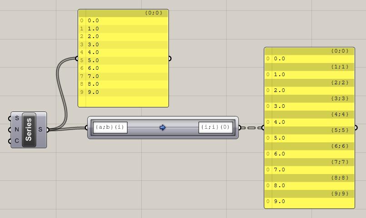Select value 2.0 in right panel
This screenshot has width=366, height=218.
click(280, 90)
